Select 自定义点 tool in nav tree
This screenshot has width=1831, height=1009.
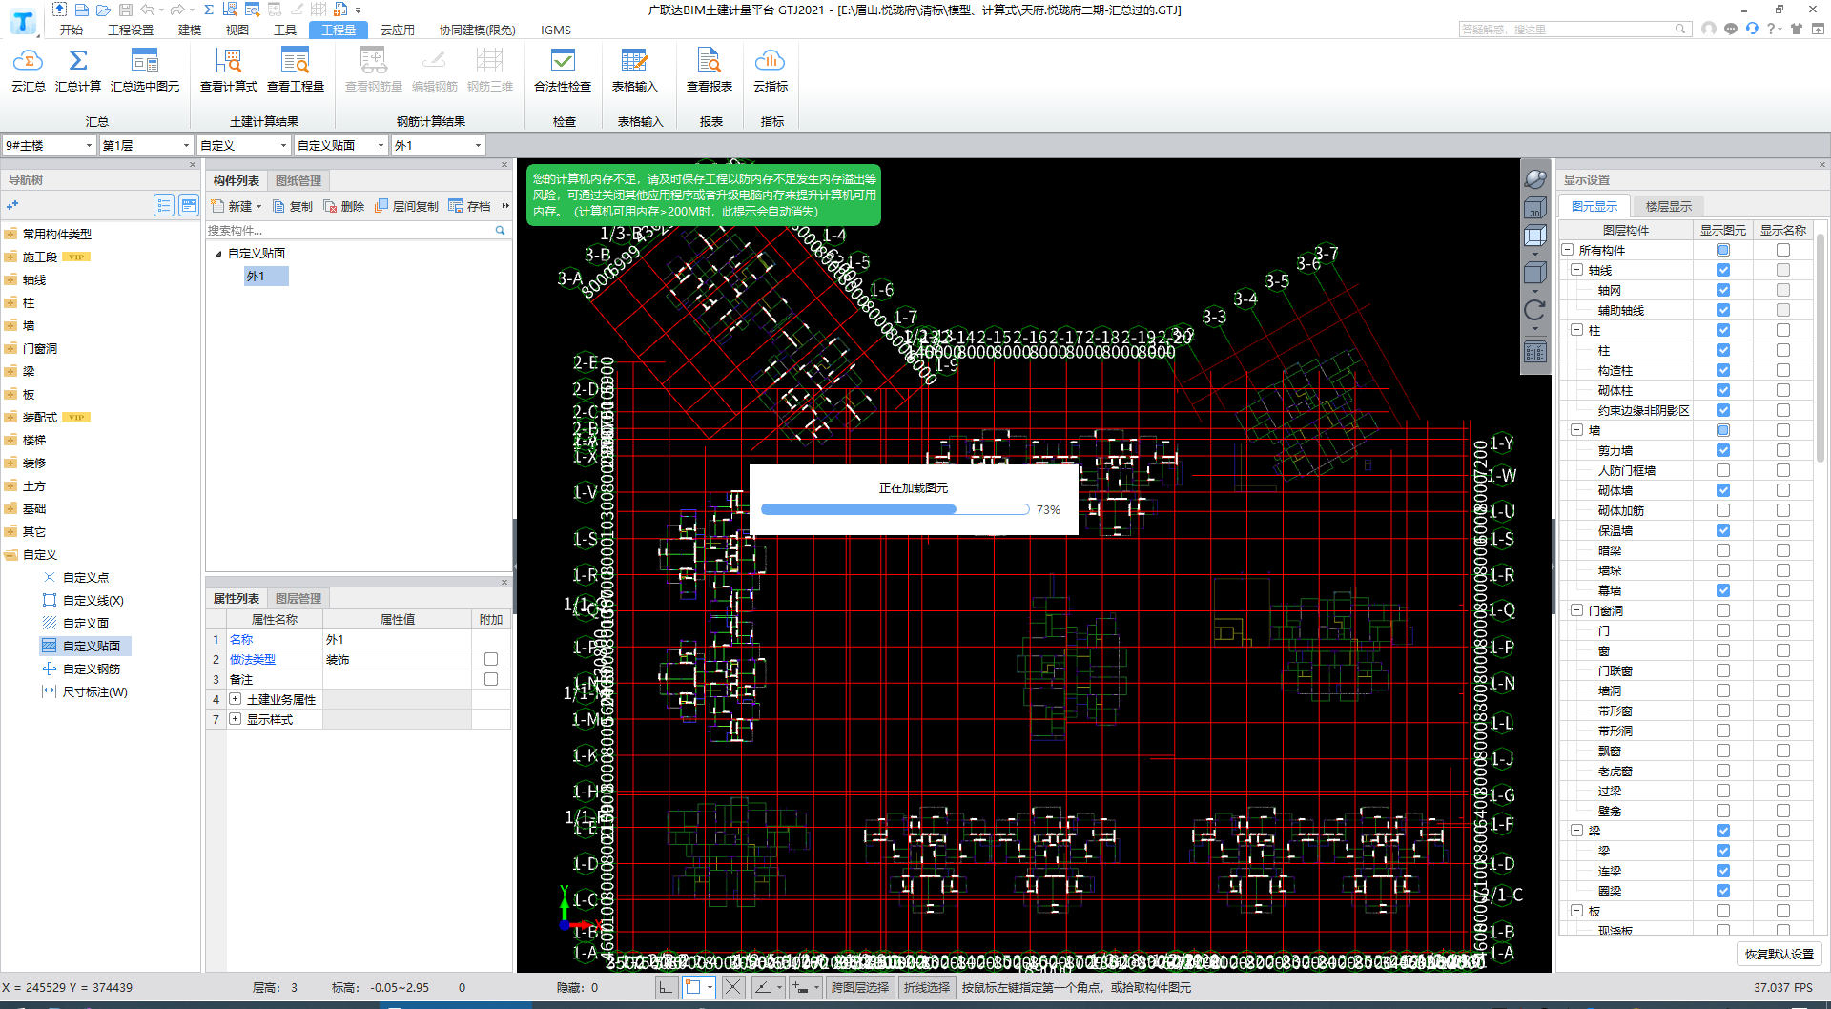tap(76, 578)
